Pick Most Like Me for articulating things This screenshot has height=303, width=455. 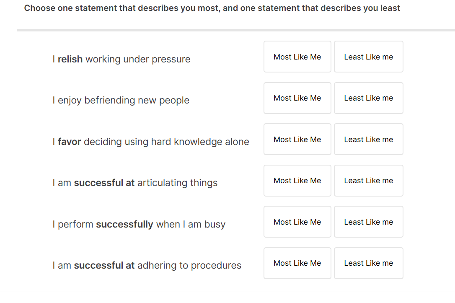pyautogui.click(x=297, y=181)
